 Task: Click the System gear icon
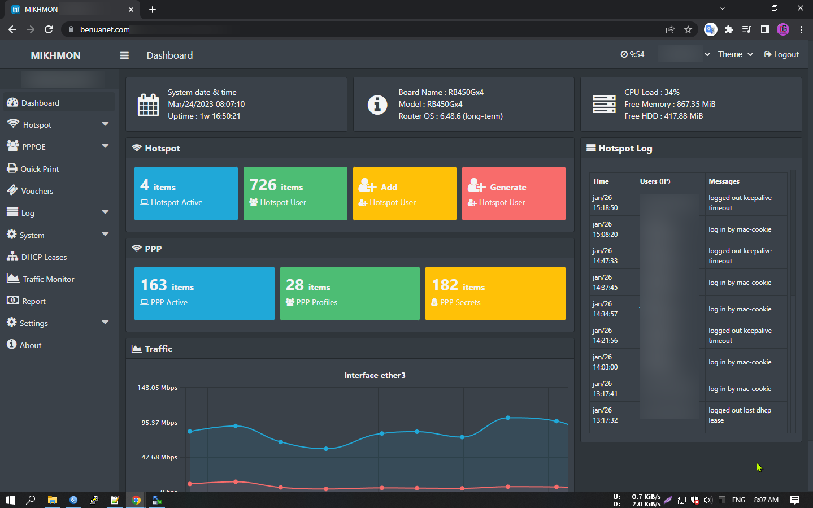point(12,235)
